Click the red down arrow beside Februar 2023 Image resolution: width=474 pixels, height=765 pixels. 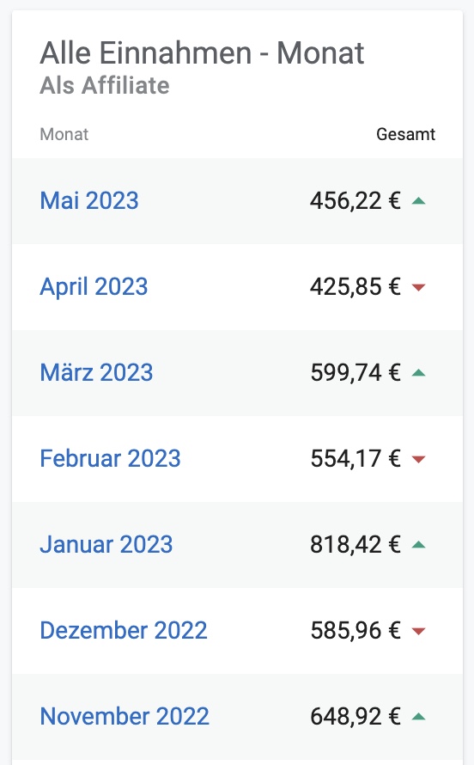[x=418, y=459]
